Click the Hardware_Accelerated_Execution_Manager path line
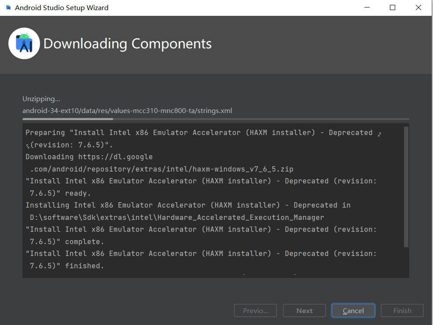The height and width of the screenshot is (325, 433). [177, 218]
